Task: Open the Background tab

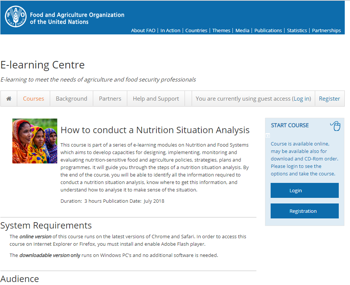Action: coord(71,99)
